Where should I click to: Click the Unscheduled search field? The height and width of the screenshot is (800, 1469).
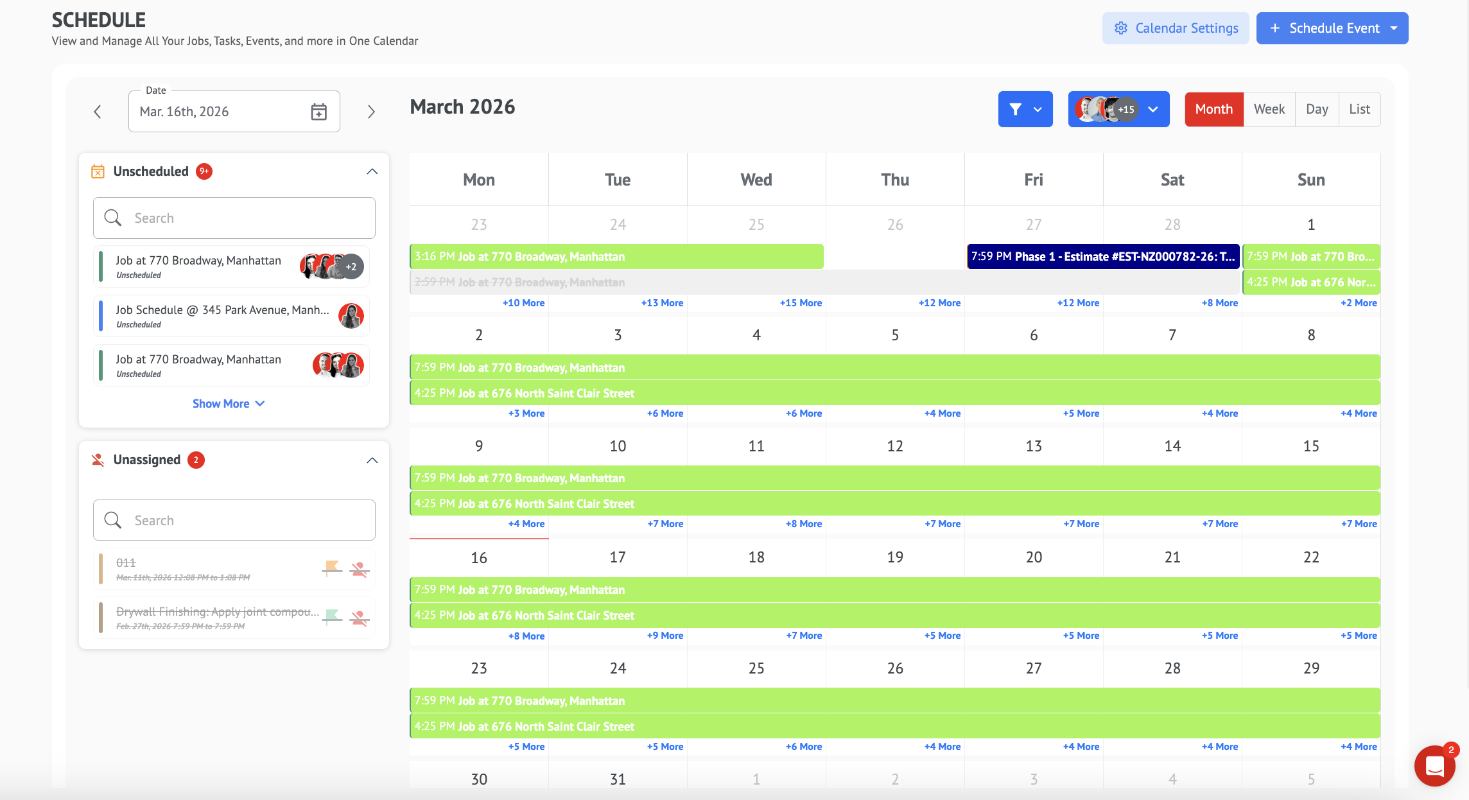pos(234,218)
